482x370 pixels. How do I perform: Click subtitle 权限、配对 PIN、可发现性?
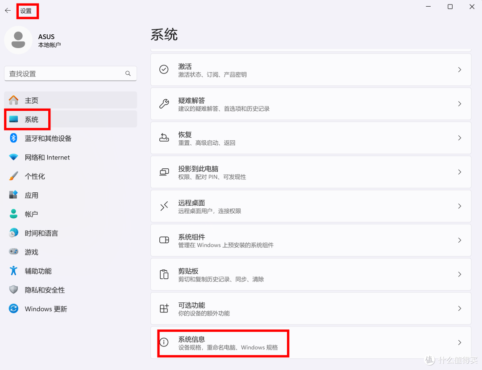point(212,177)
